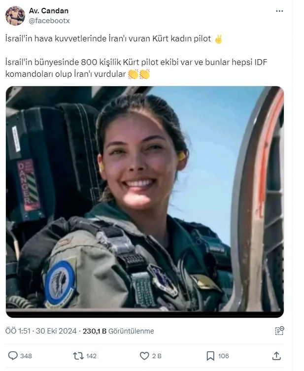This screenshot has height=371, width=304.
Task: Click the tweet text about Kürt pilot
Action: tap(114, 38)
